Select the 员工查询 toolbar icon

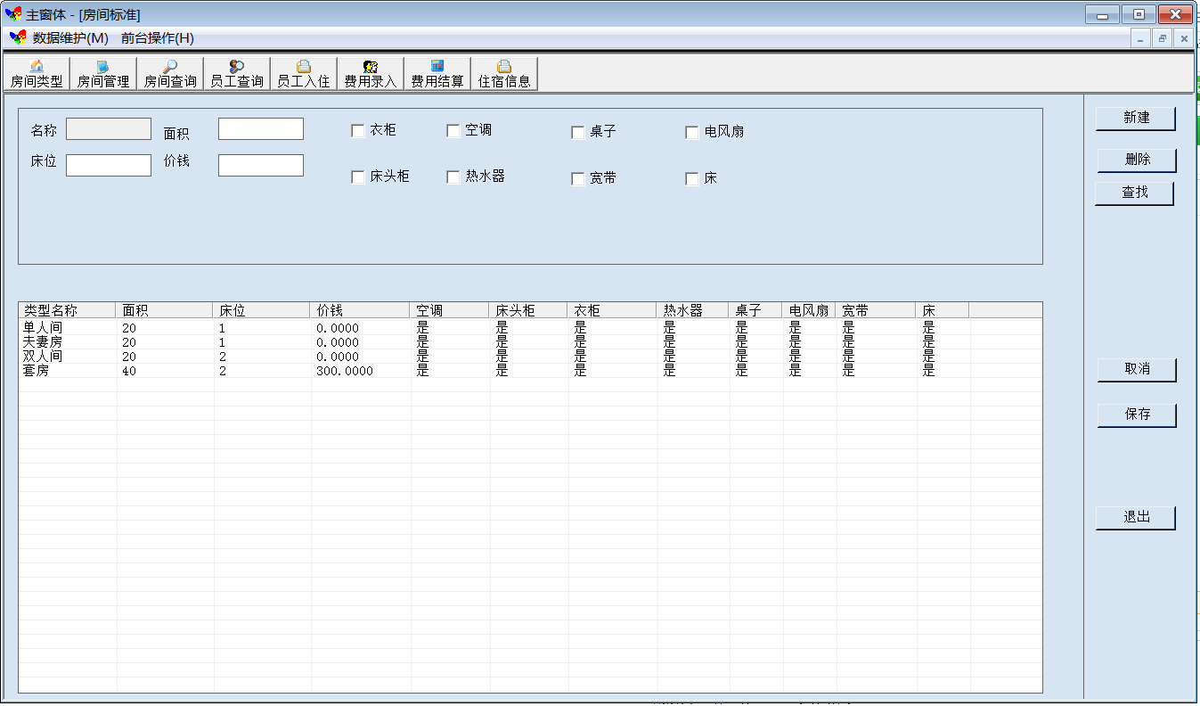pyautogui.click(x=237, y=74)
